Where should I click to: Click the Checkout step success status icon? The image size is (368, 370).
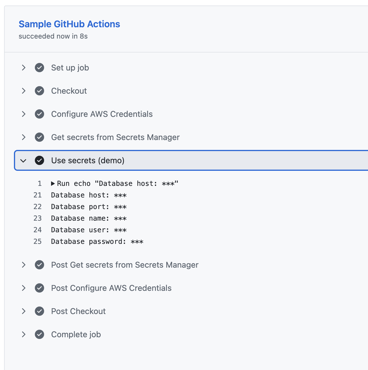coord(39,91)
